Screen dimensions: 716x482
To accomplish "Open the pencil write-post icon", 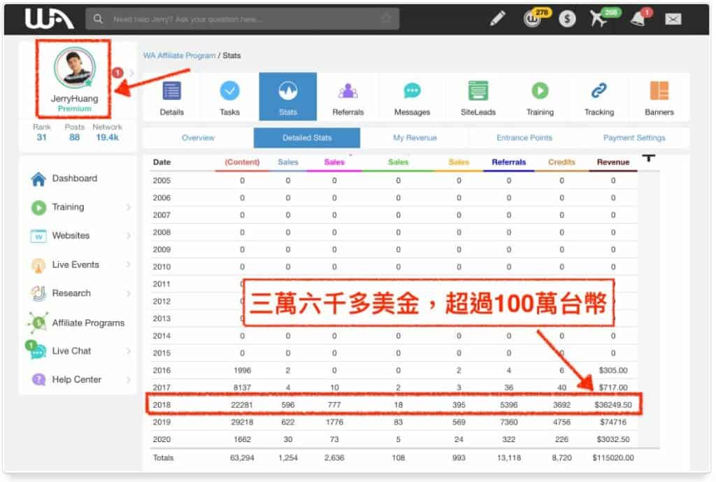I will [x=498, y=18].
